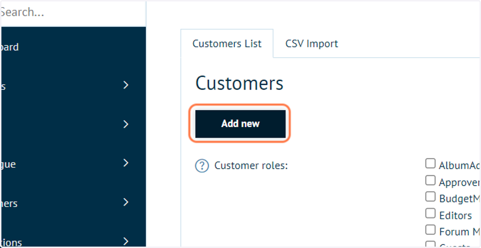Click the Customer roles help question-mark icon

pyautogui.click(x=202, y=166)
